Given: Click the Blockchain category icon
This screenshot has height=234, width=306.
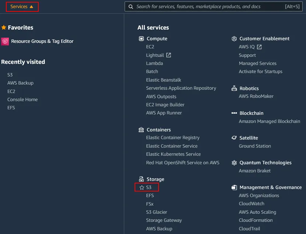Looking at the screenshot, I should click(x=234, y=113).
